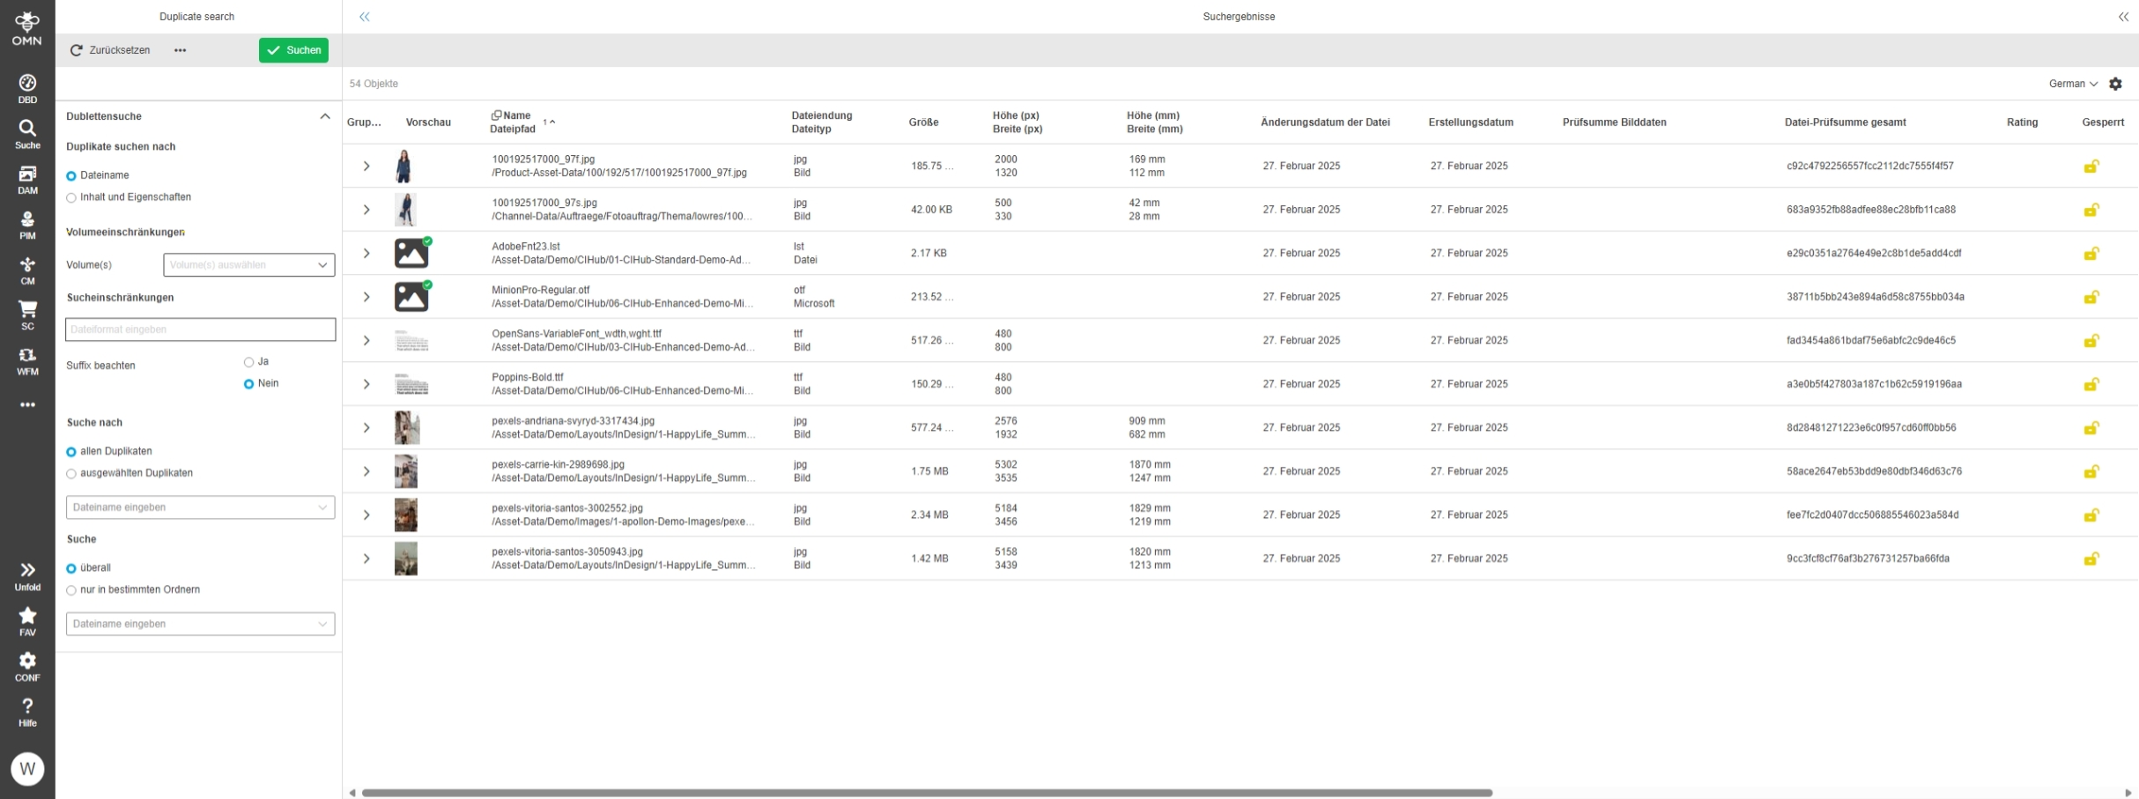Click lock icon for MinionPro-Regular.otf
This screenshot has width=2139, height=799.
2091,297
